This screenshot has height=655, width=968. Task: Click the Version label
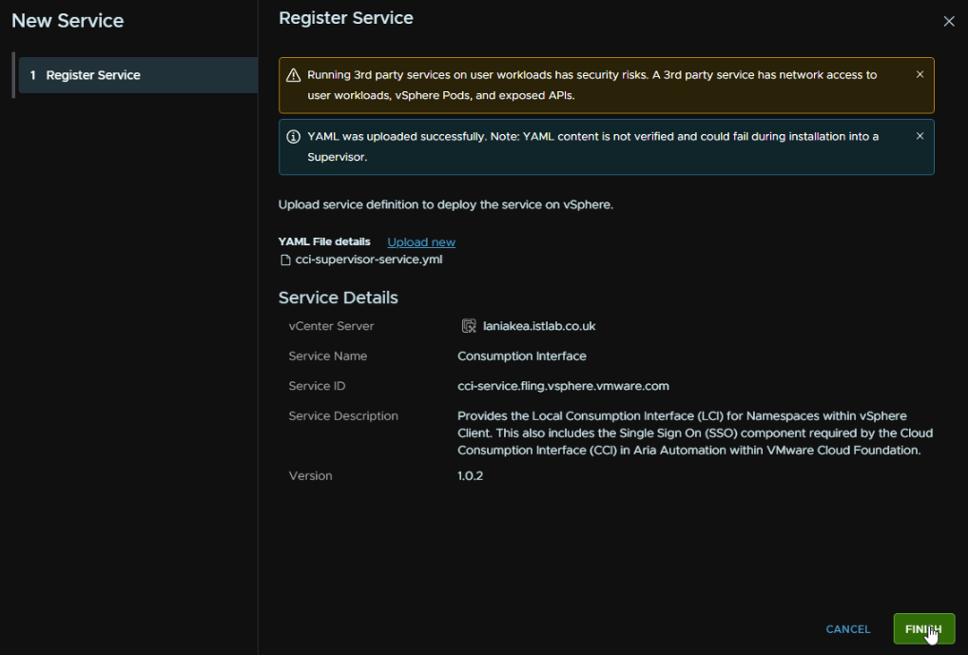310,476
